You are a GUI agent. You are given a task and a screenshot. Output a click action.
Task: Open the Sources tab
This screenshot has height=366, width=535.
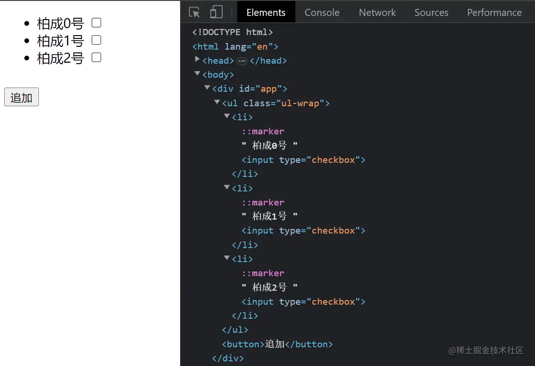(431, 13)
